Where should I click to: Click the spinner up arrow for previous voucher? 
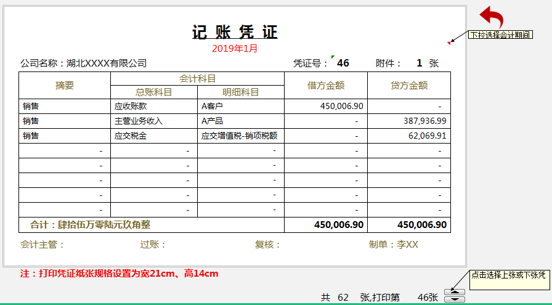pos(455,292)
